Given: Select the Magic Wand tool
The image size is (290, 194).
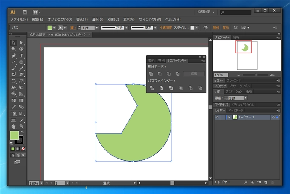Looking at the screenshot, I should click(13, 49).
